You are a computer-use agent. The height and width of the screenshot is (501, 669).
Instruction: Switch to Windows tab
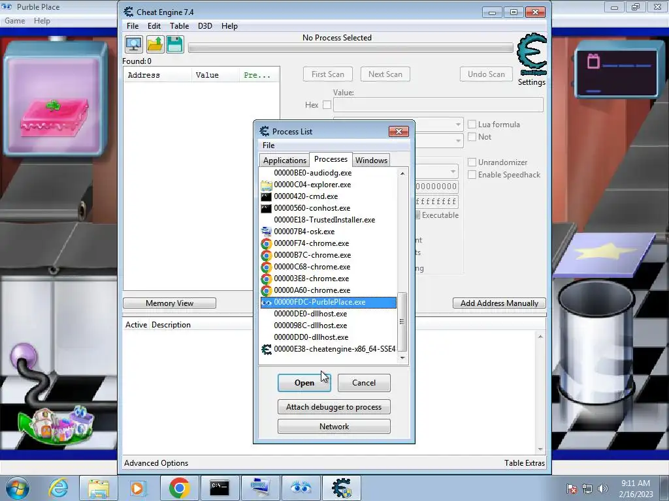pyautogui.click(x=371, y=160)
